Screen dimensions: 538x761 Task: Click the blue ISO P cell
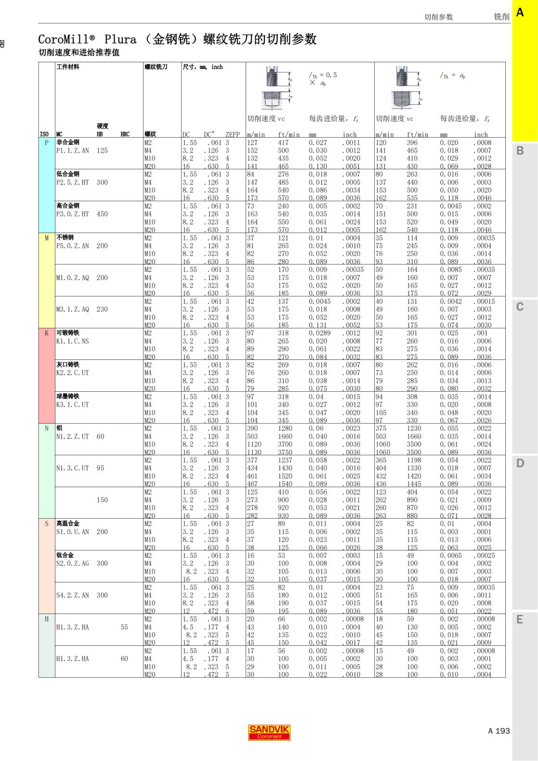[x=47, y=185]
